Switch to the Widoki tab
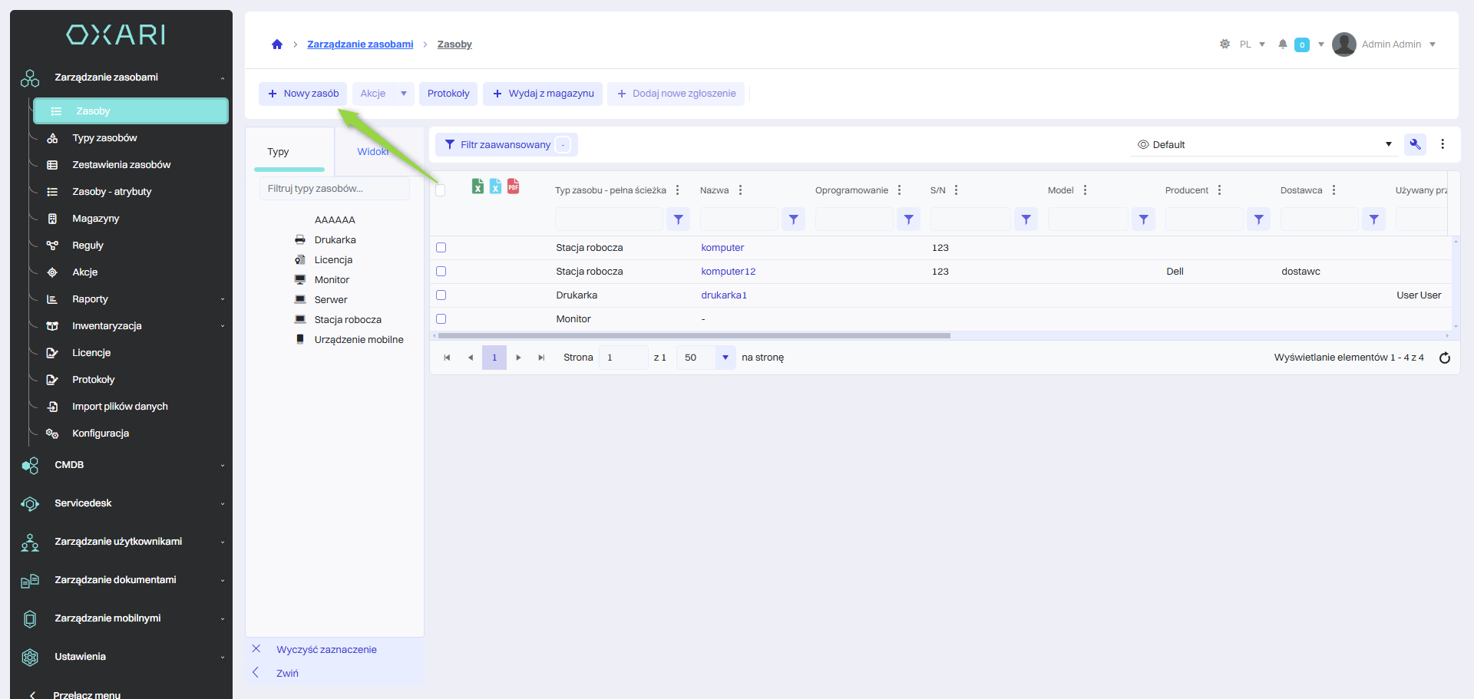Viewport: 1474px width, 699px height. coord(373,152)
